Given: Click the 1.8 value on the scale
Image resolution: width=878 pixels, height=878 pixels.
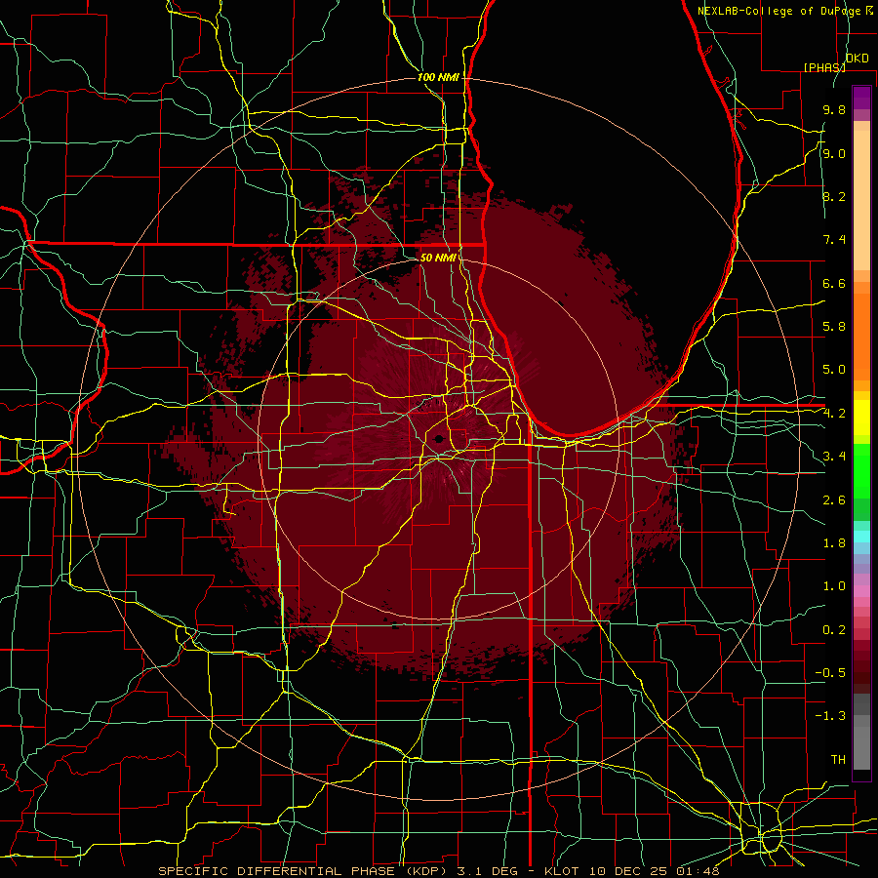Looking at the screenshot, I should [834, 543].
